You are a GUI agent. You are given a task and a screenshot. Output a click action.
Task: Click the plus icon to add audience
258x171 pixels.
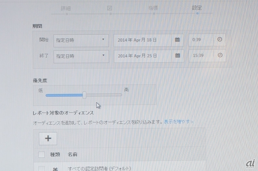point(48,138)
